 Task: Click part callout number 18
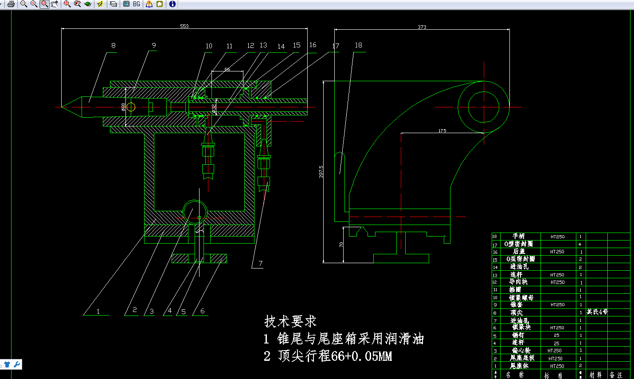358,45
